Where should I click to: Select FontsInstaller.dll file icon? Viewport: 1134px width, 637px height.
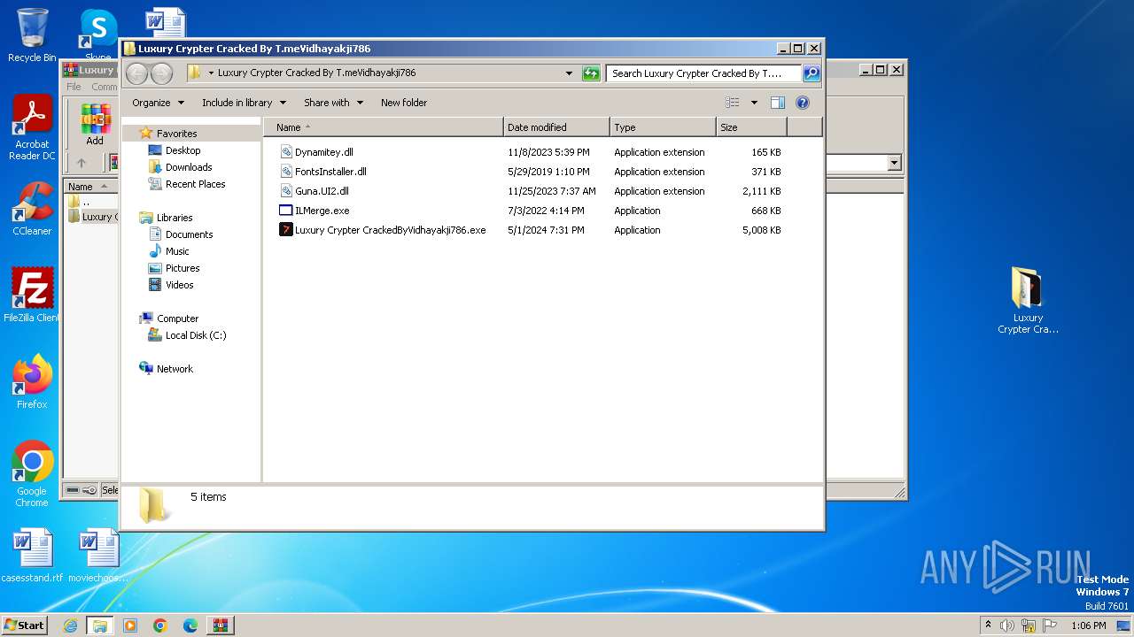[x=286, y=172]
